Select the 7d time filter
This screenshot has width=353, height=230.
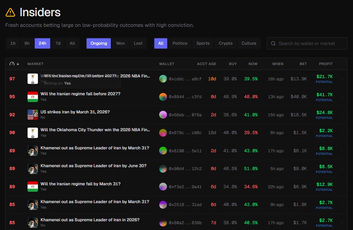(58, 43)
